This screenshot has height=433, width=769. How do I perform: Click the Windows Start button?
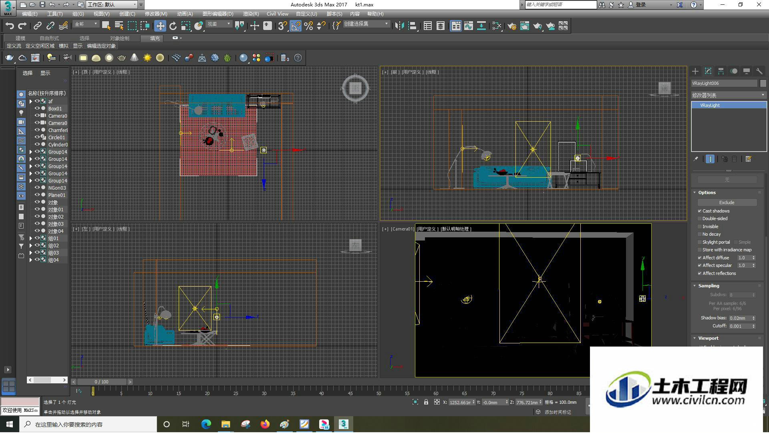[x=10, y=424]
